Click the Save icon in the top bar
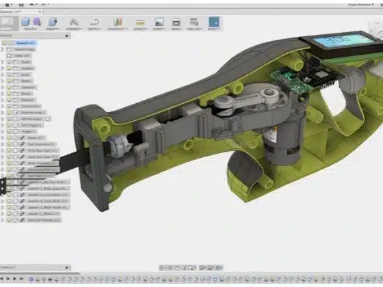 click(x=21, y=4)
